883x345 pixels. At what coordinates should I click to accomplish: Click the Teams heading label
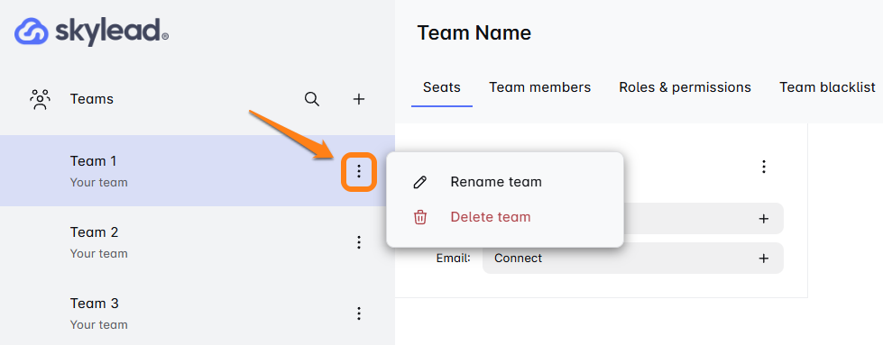coord(92,99)
